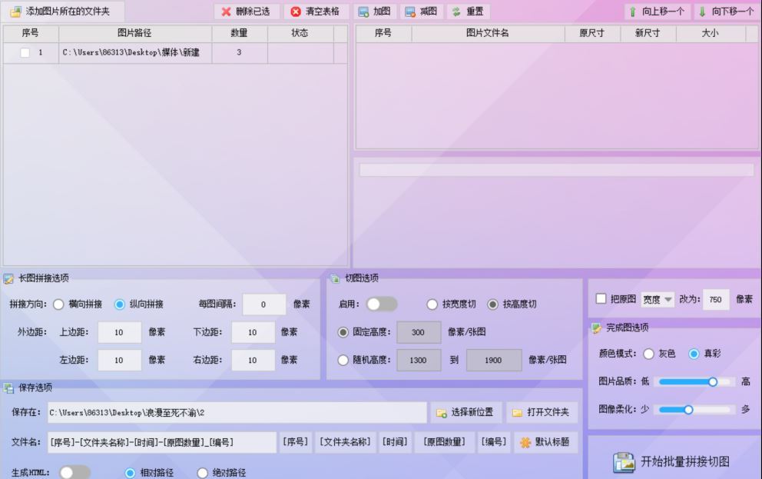Select 真彩 color mode
This screenshot has height=479, width=762.
coord(694,354)
